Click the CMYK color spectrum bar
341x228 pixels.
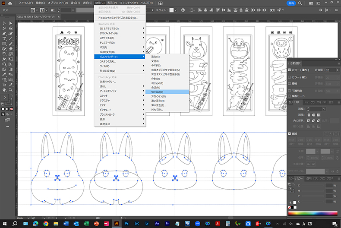tap(313, 213)
